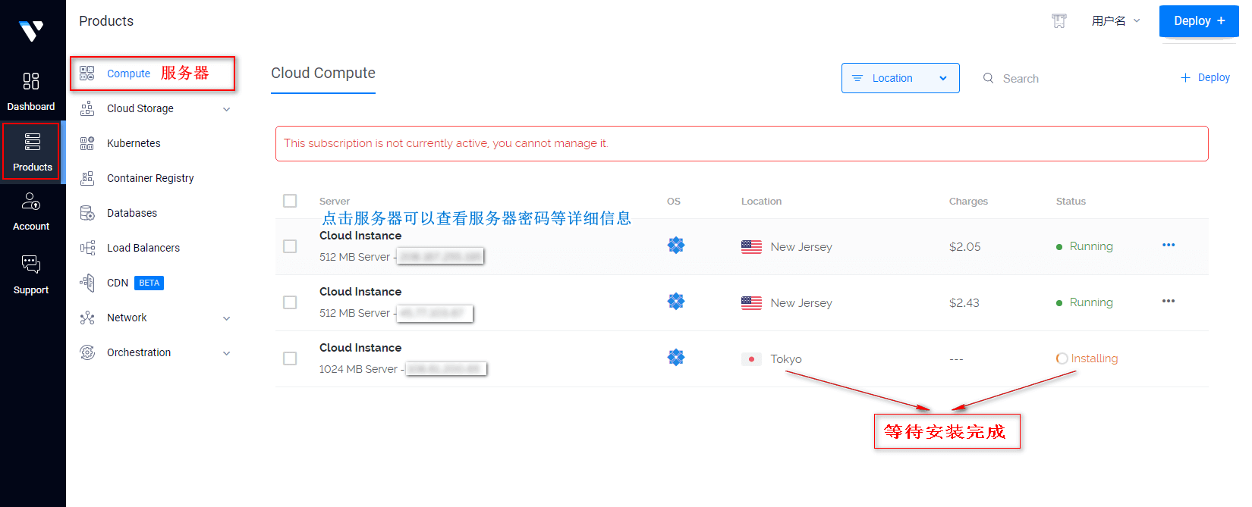
Task: Toggle the select-all servers checkbox
Action: pyautogui.click(x=290, y=201)
